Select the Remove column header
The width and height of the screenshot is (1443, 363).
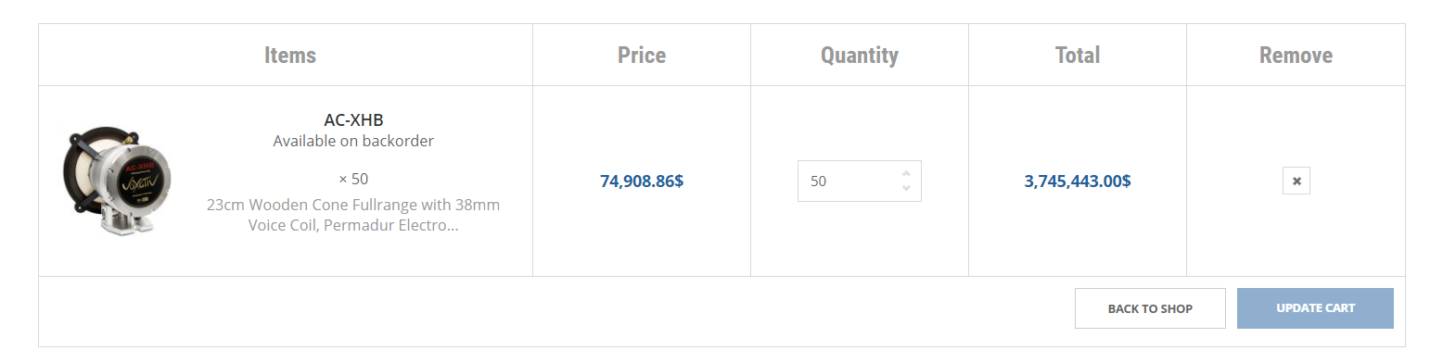pos(1296,55)
